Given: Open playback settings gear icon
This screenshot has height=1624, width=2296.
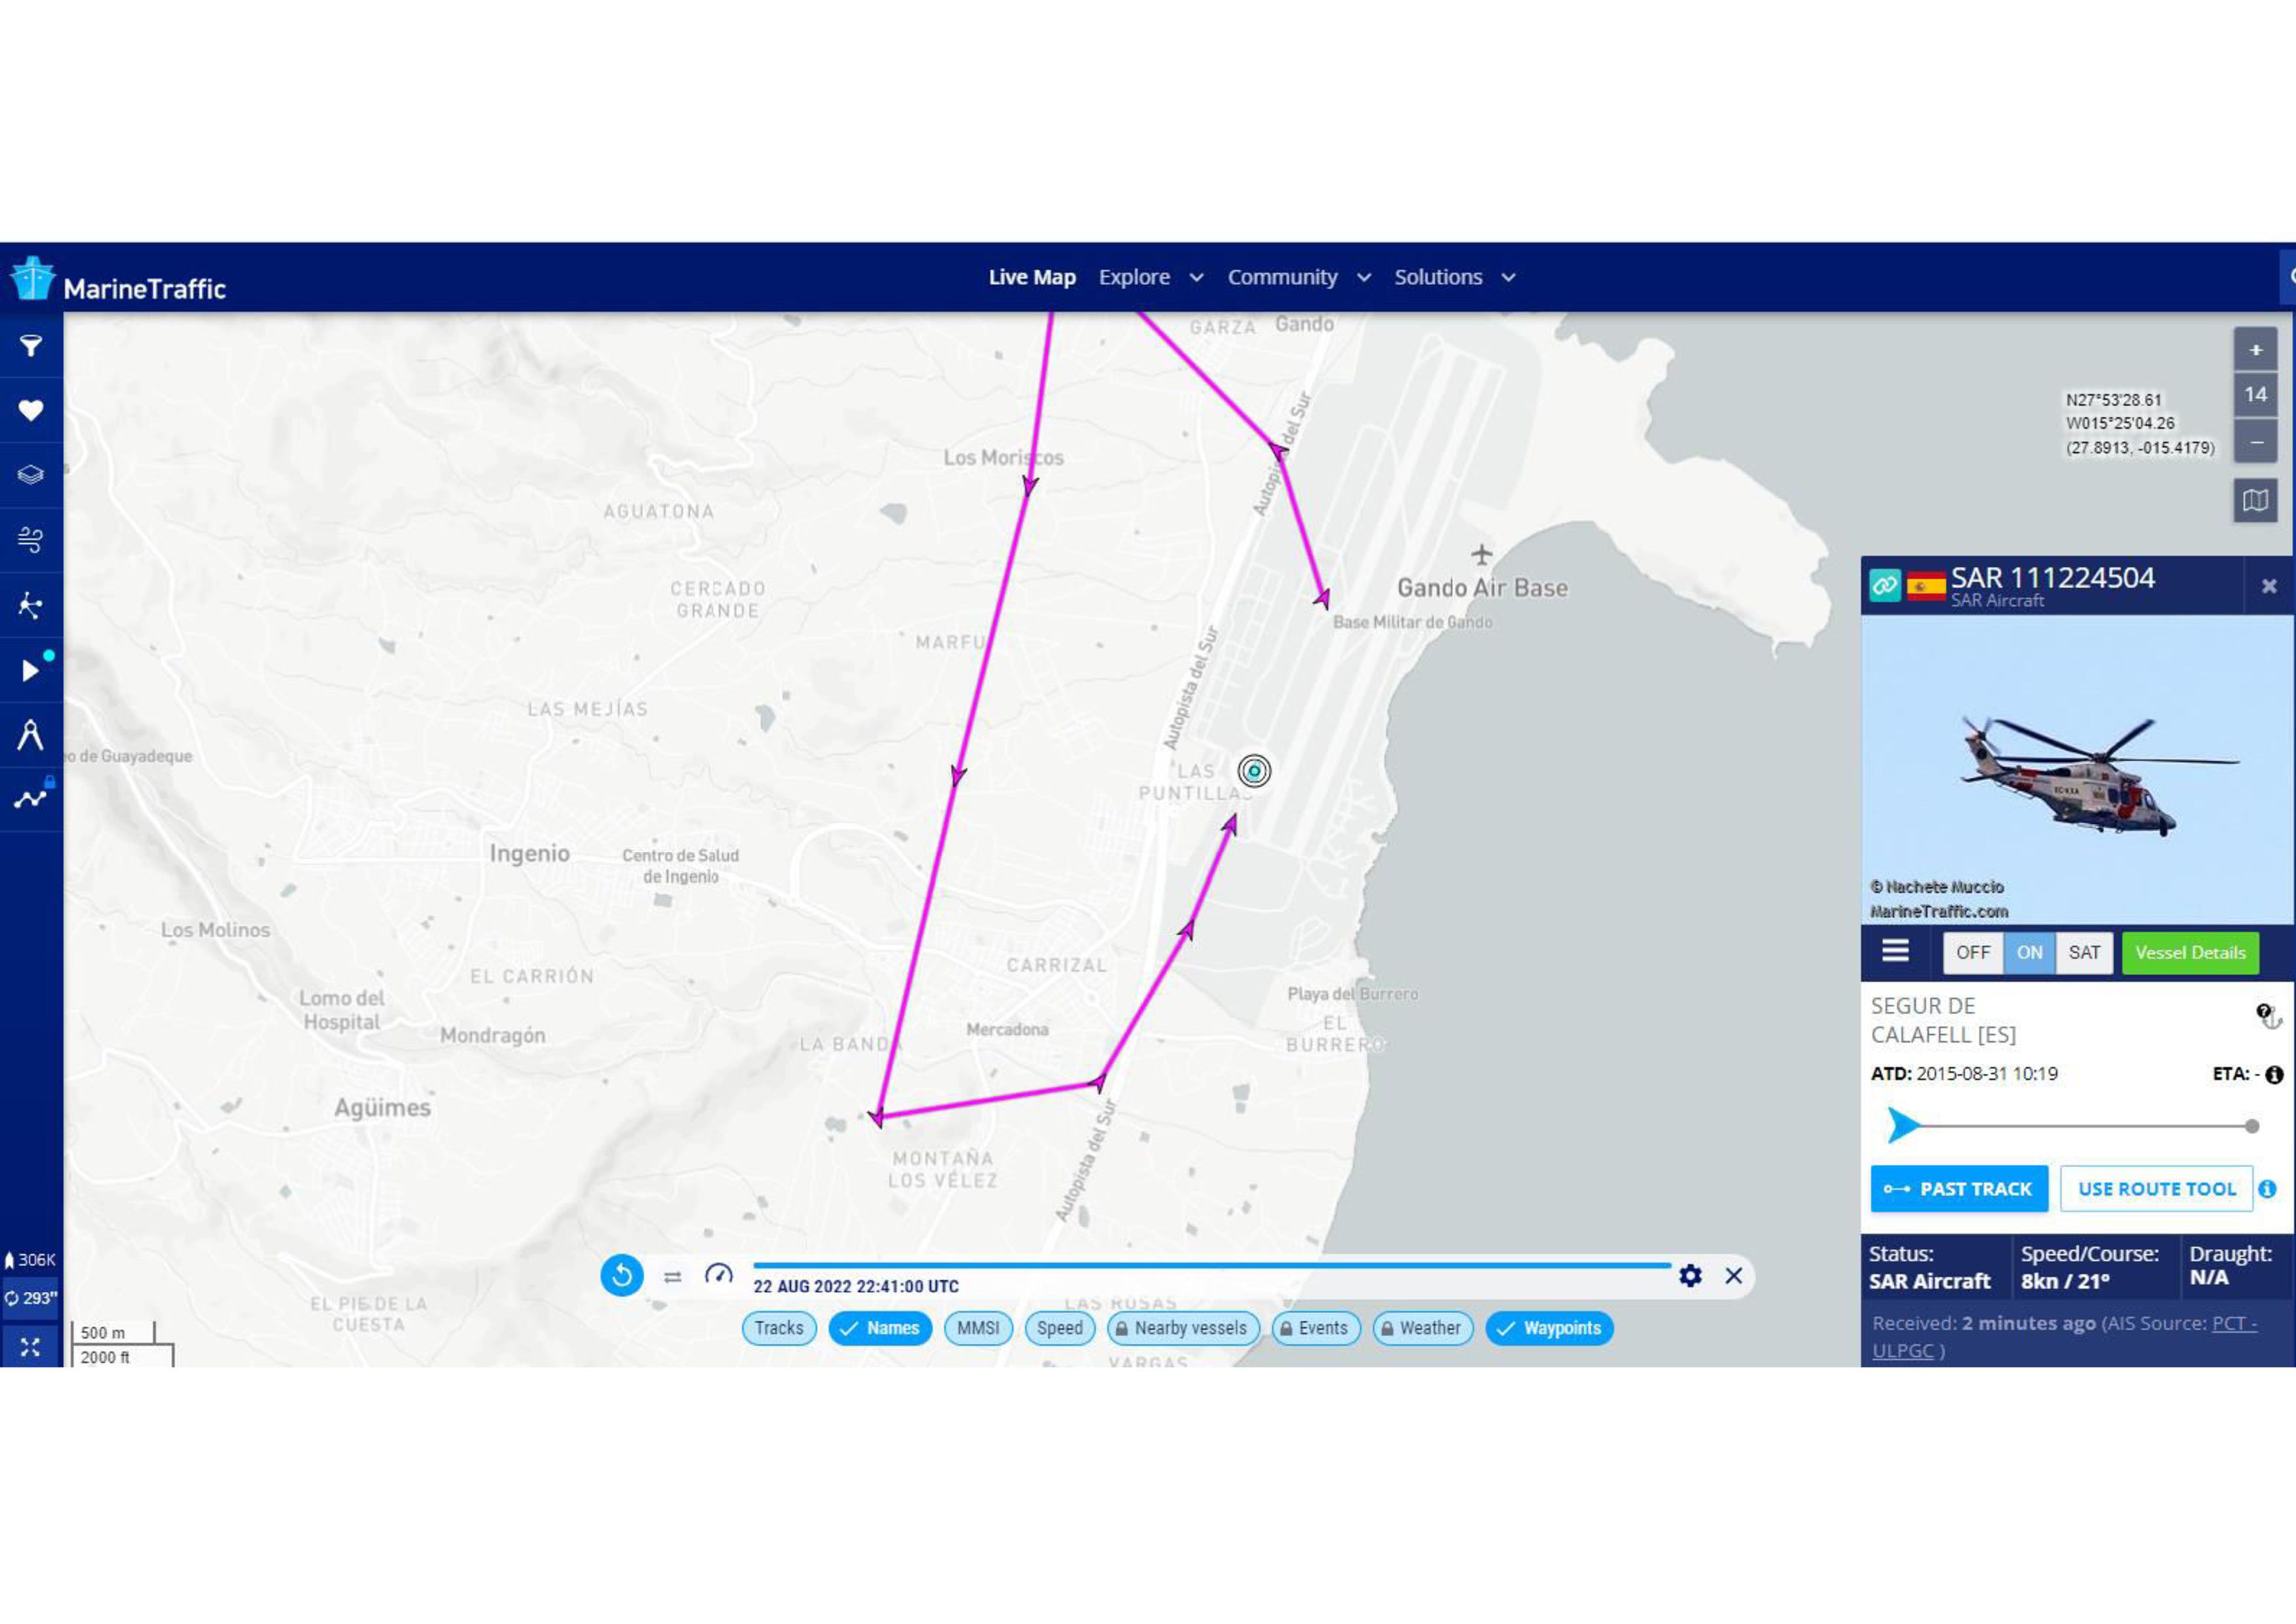Looking at the screenshot, I should pos(1690,1275).
